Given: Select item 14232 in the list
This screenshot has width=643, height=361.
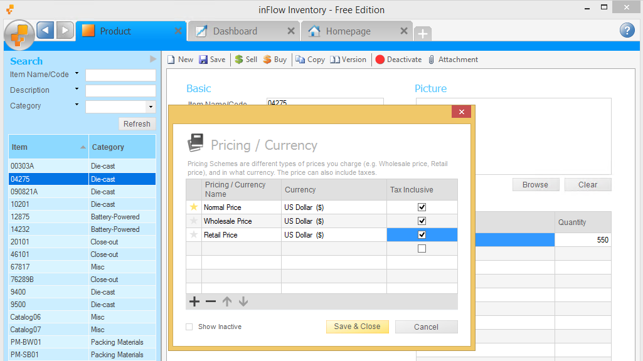Looking at the screenshot, I should 82,229.
